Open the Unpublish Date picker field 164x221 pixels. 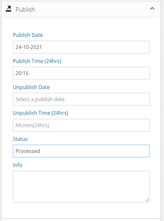click(x=81, y=99)
